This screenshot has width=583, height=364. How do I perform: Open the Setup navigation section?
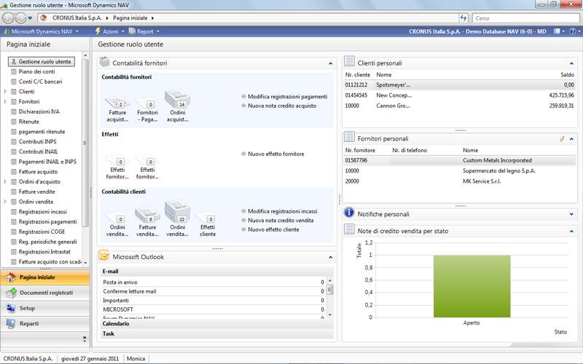(45, 308)
